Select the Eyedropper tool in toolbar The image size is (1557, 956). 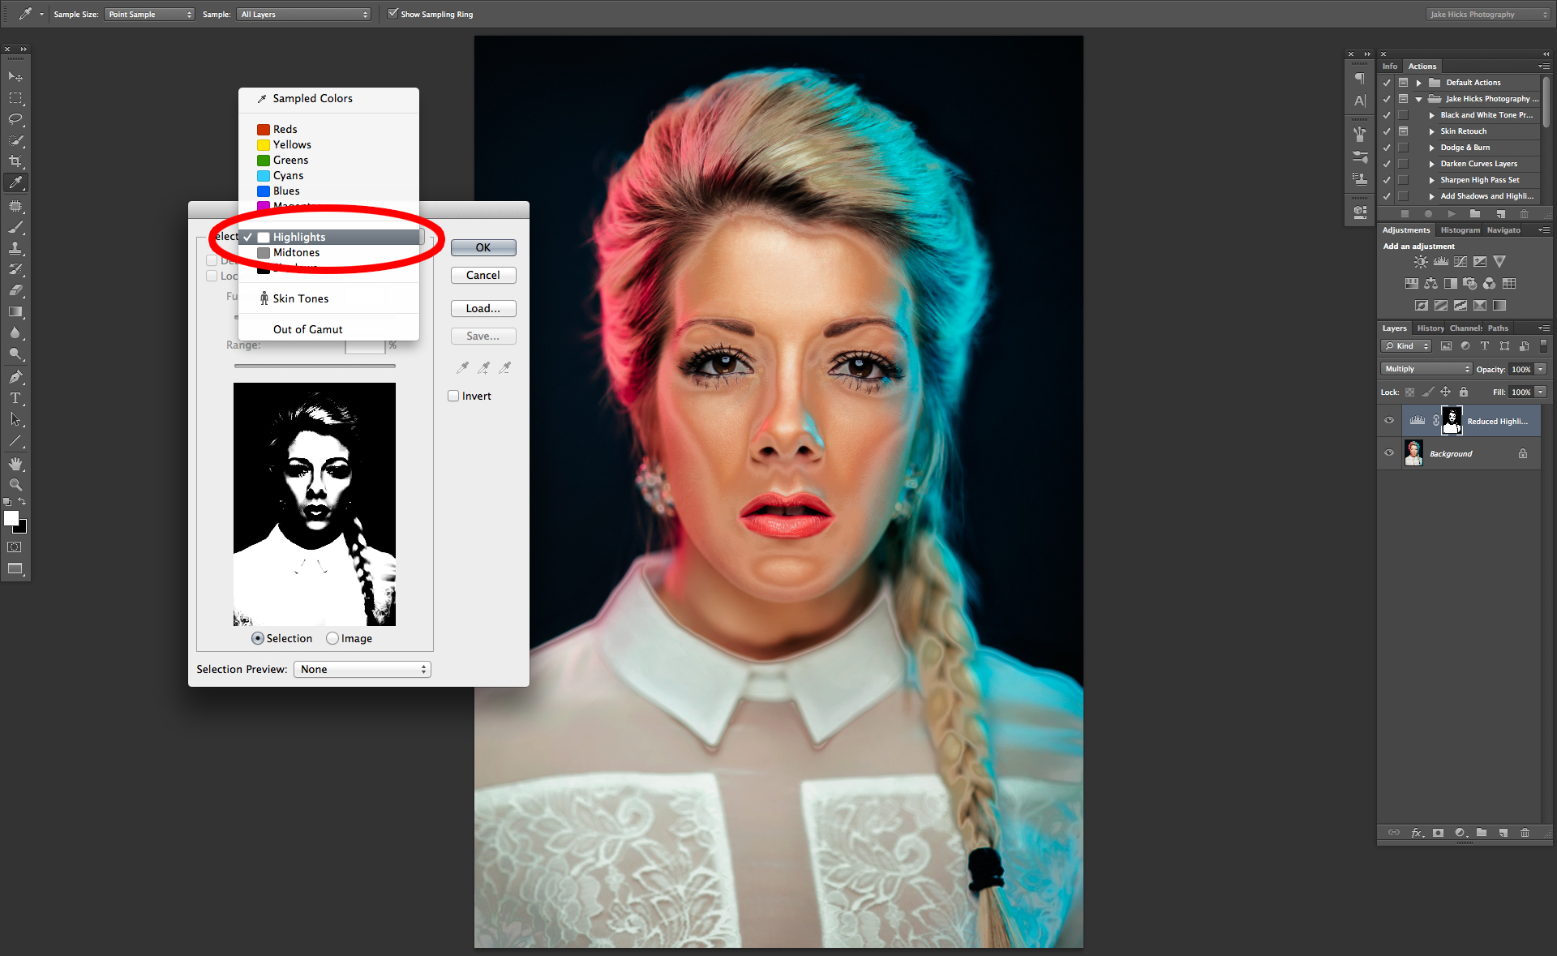15,181
